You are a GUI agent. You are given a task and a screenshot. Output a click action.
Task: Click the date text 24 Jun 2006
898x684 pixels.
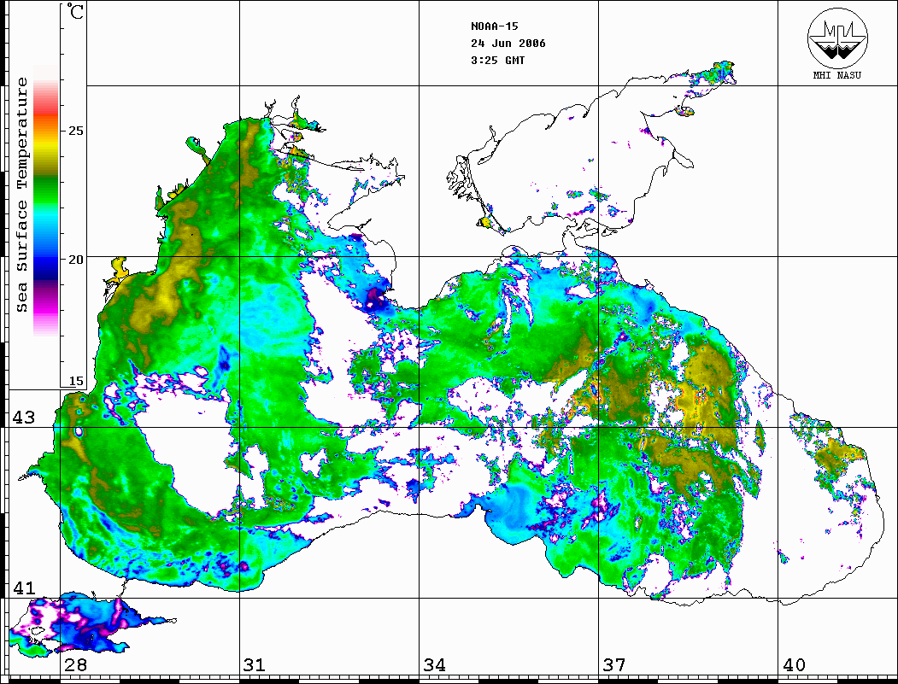(x=508, y=44)
